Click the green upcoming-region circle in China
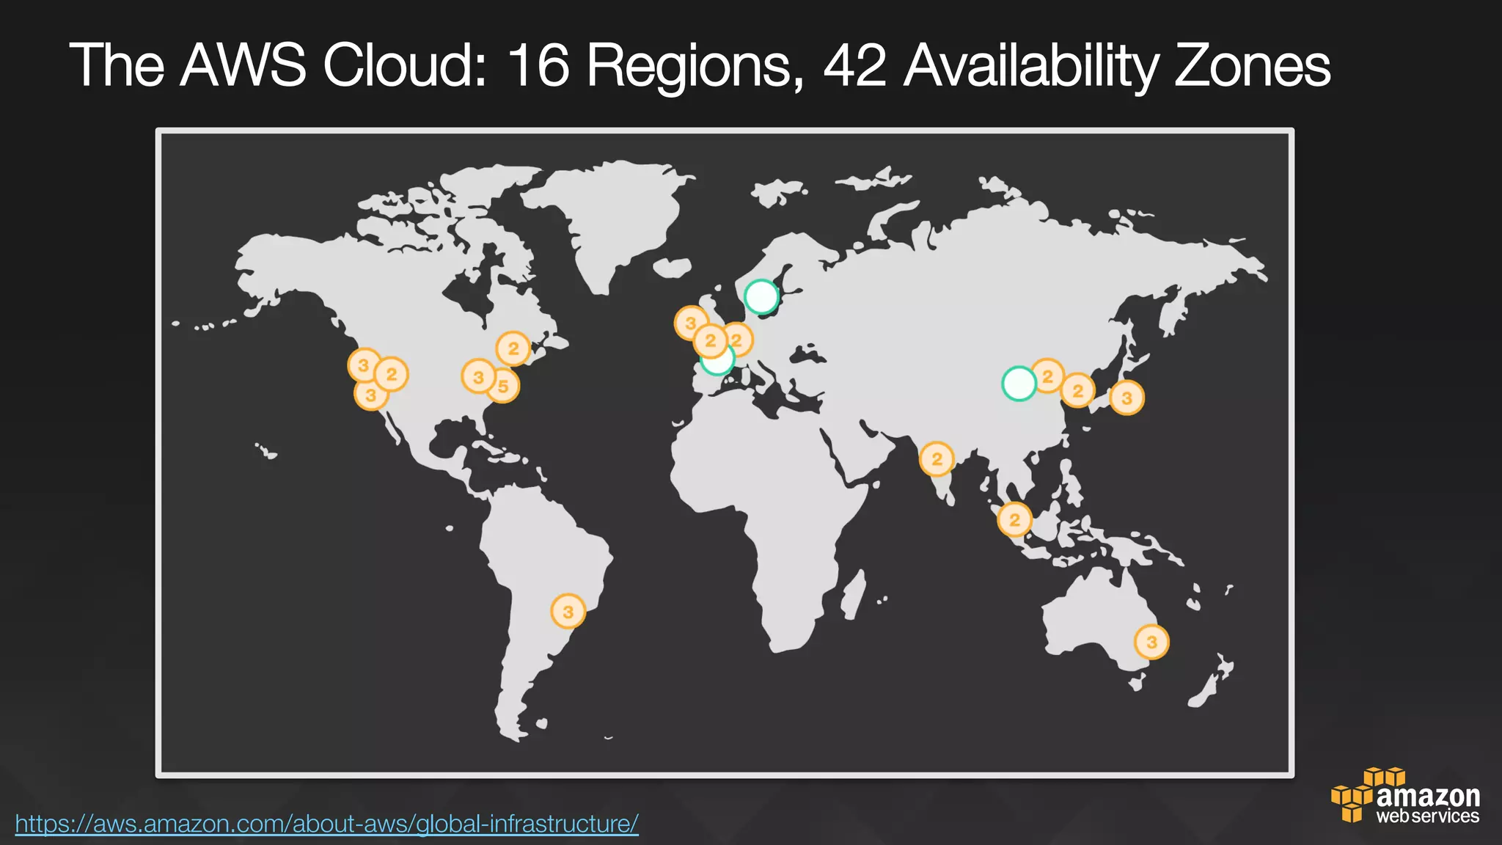 coord(1019,383)
